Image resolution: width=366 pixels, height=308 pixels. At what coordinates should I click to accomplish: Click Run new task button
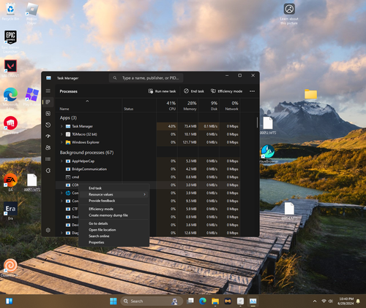click(162, 91)
